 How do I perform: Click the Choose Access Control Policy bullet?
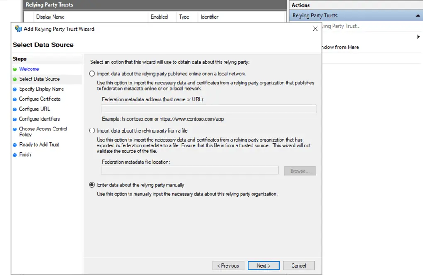tap(15, 129)
